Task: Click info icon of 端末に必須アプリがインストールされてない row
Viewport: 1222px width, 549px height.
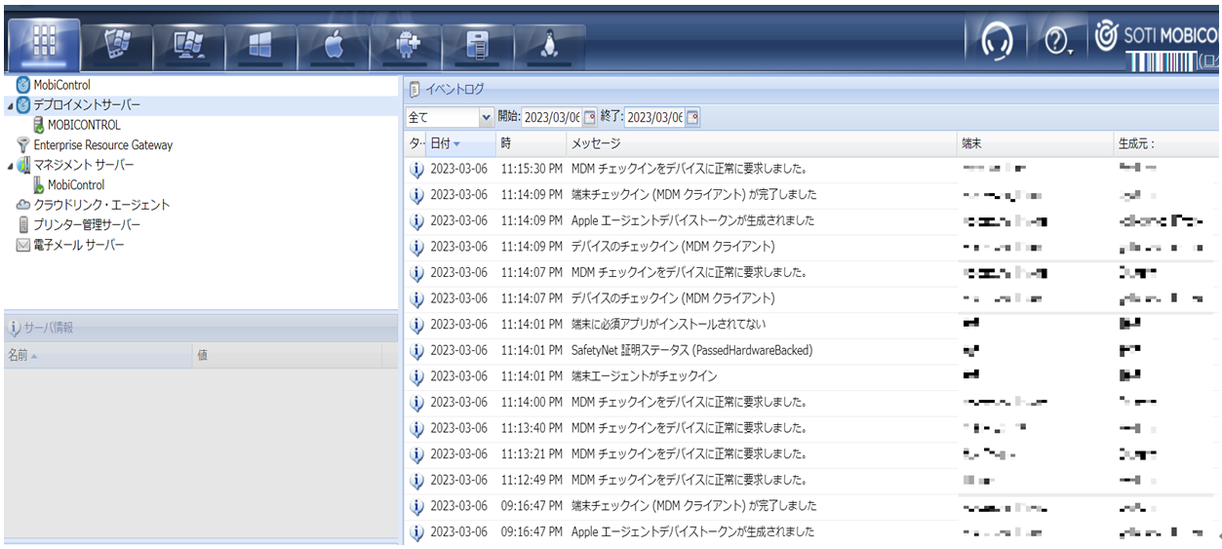Action: click(417, 324)
